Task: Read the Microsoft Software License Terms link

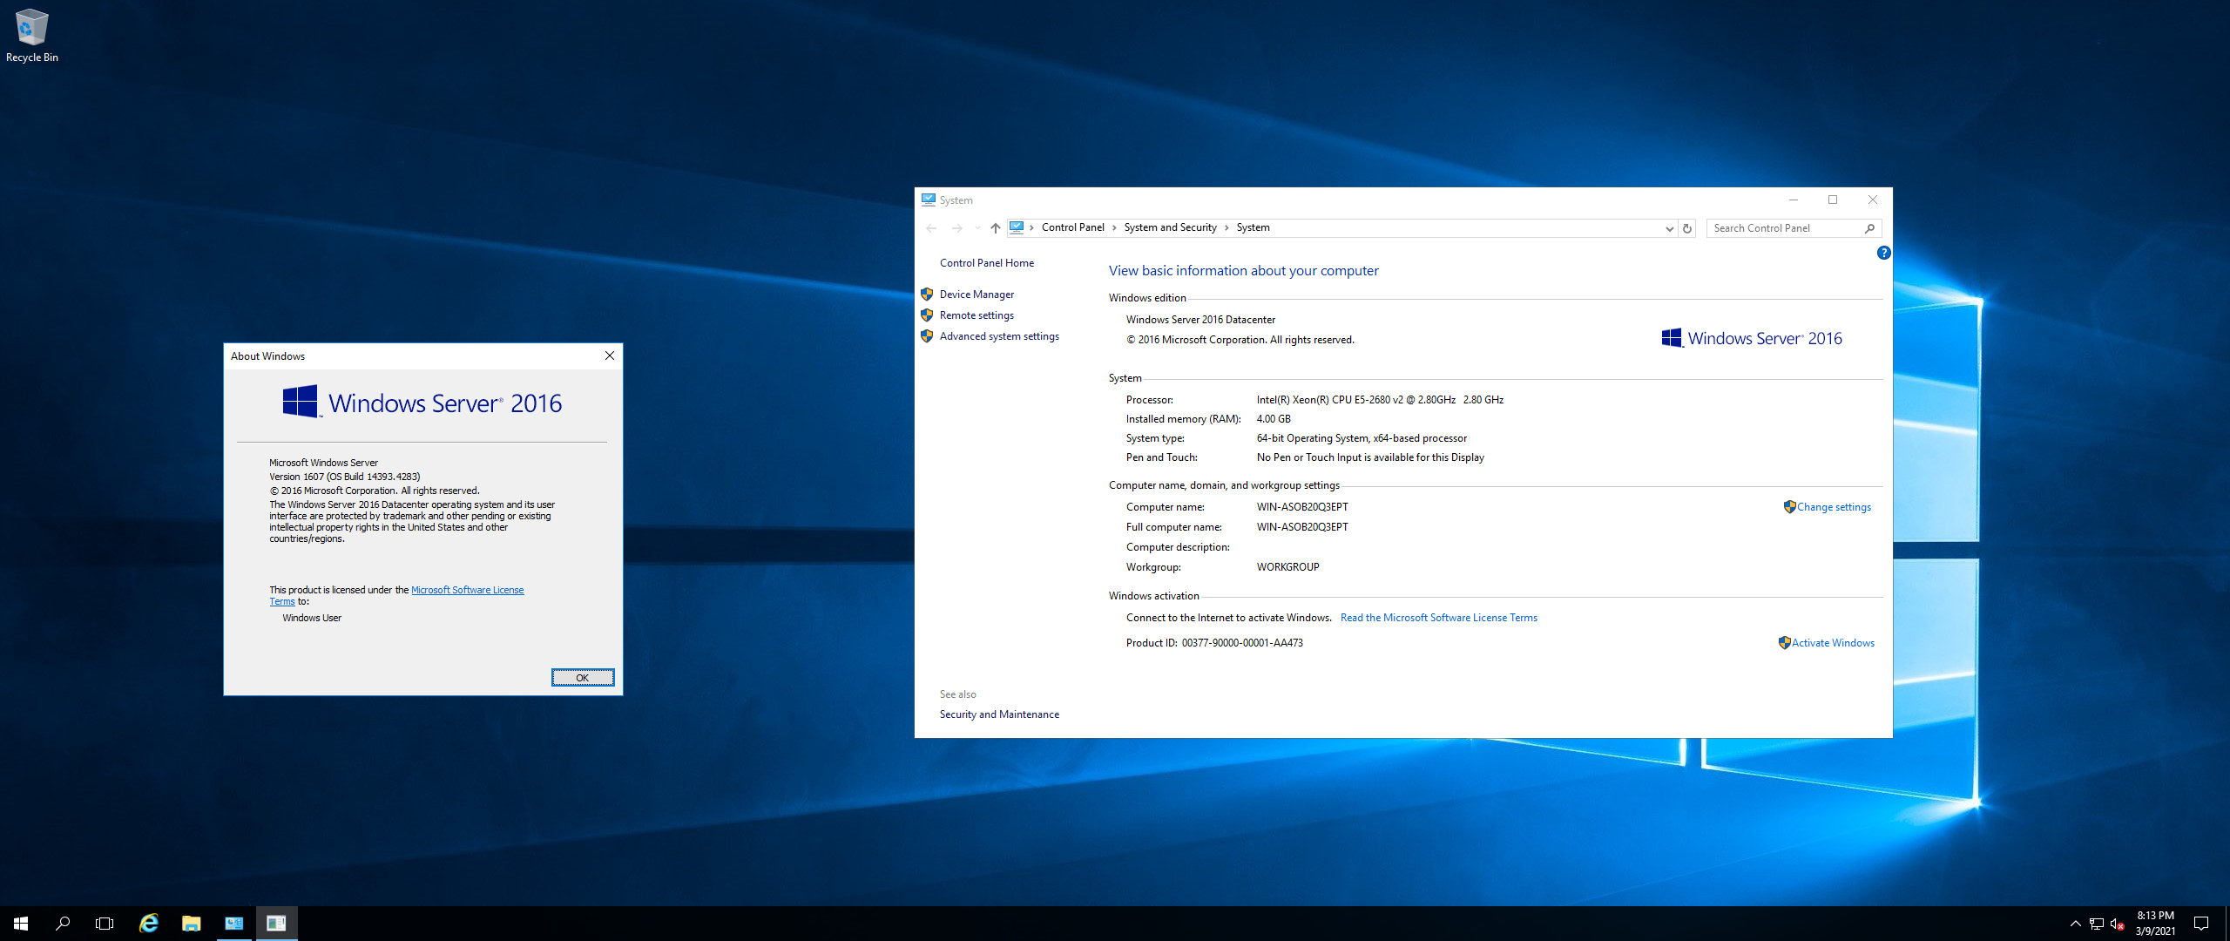Action: point(1438,618)
